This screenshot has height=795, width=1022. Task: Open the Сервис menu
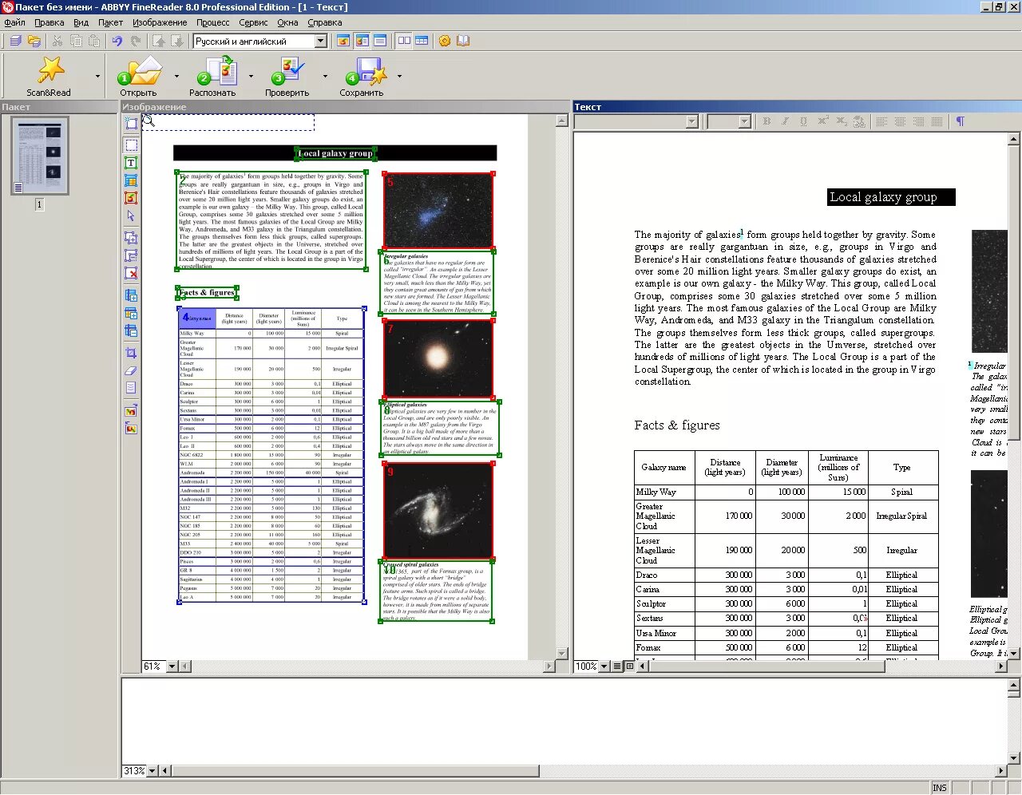253,22
